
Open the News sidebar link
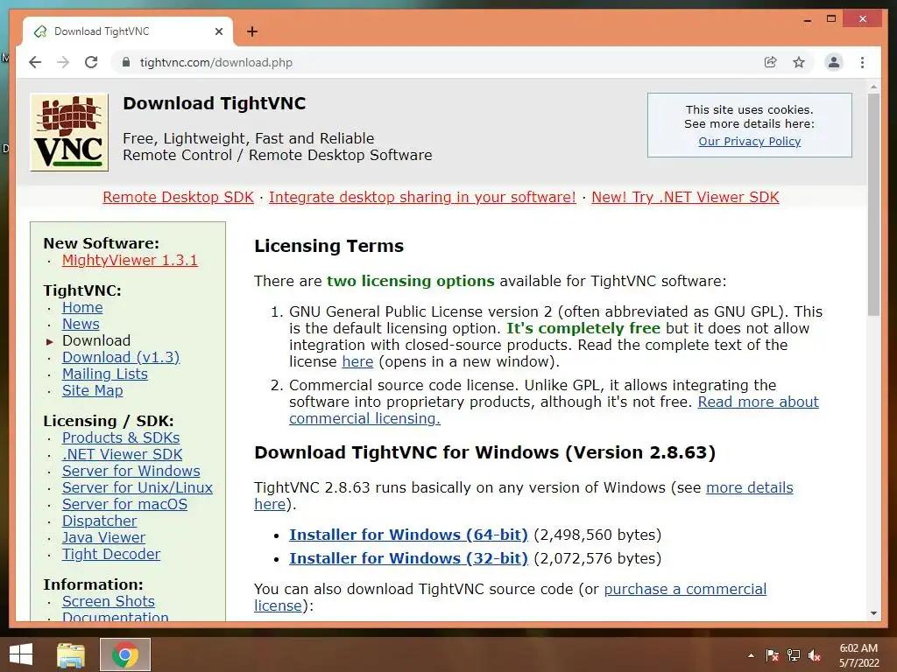81,324
